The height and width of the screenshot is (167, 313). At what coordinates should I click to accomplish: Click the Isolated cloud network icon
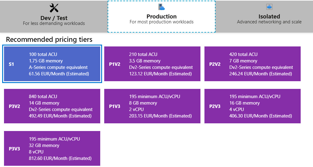click(x=269, y=7)
